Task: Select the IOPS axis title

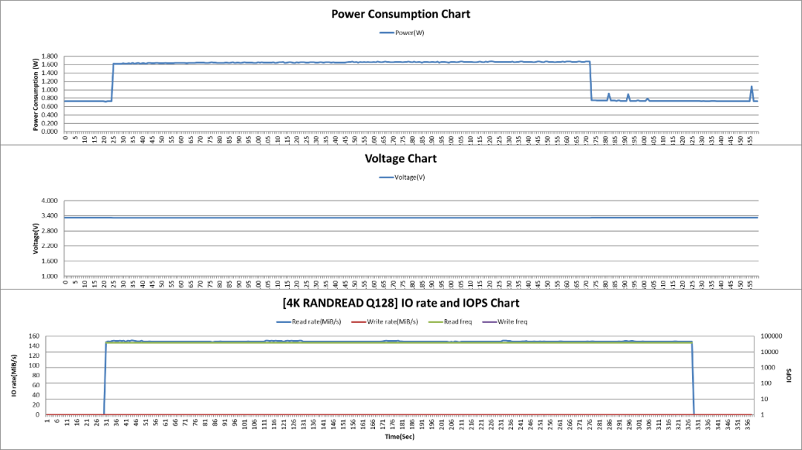Action: pyautogui.click(x=789, y=375)
